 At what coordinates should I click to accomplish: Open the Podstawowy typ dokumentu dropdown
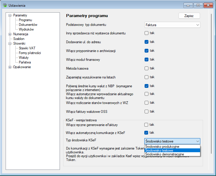pos(172,25)
